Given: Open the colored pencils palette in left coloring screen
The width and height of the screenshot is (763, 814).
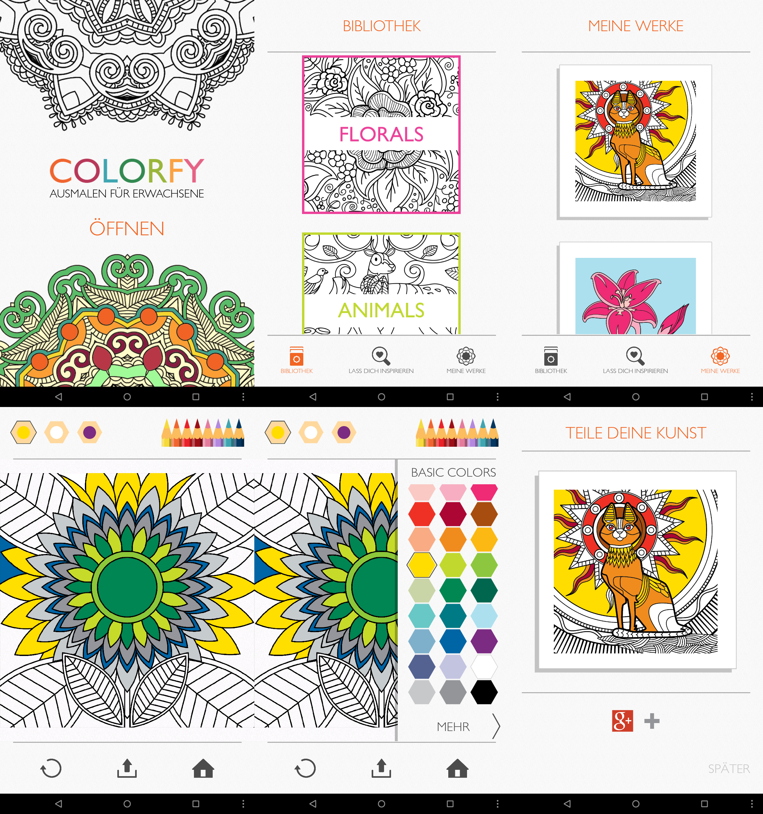Looking at the screenshot, I should (203, 432).
